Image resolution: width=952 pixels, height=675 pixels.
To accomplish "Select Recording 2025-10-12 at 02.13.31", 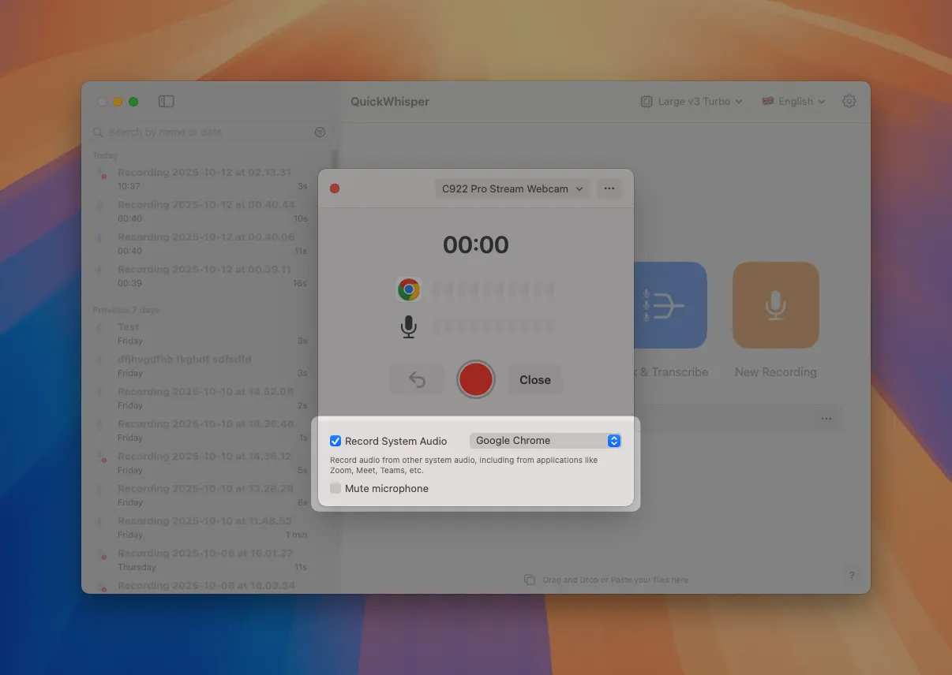I will (x=210, y=179).
